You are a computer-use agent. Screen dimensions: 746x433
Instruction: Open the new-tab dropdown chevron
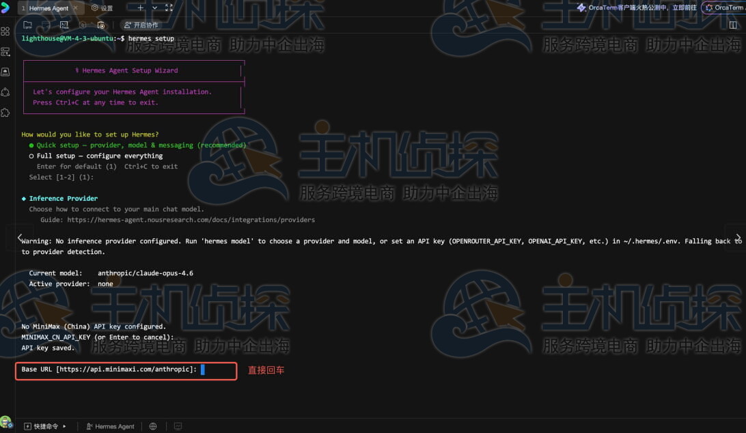click(154, 8)
